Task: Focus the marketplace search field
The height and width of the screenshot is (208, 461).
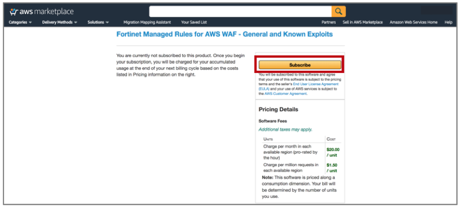Action: click(x=241, y=11)
